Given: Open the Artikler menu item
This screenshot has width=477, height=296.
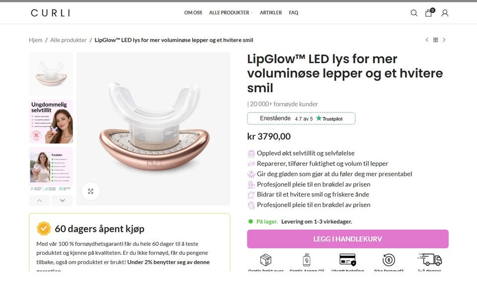Looking at the screenshot, I should (x=271, y=13).
